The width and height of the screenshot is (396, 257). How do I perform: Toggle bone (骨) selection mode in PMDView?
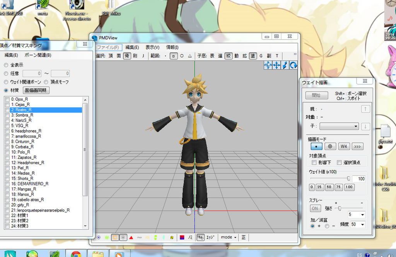(x=127, y=56)
